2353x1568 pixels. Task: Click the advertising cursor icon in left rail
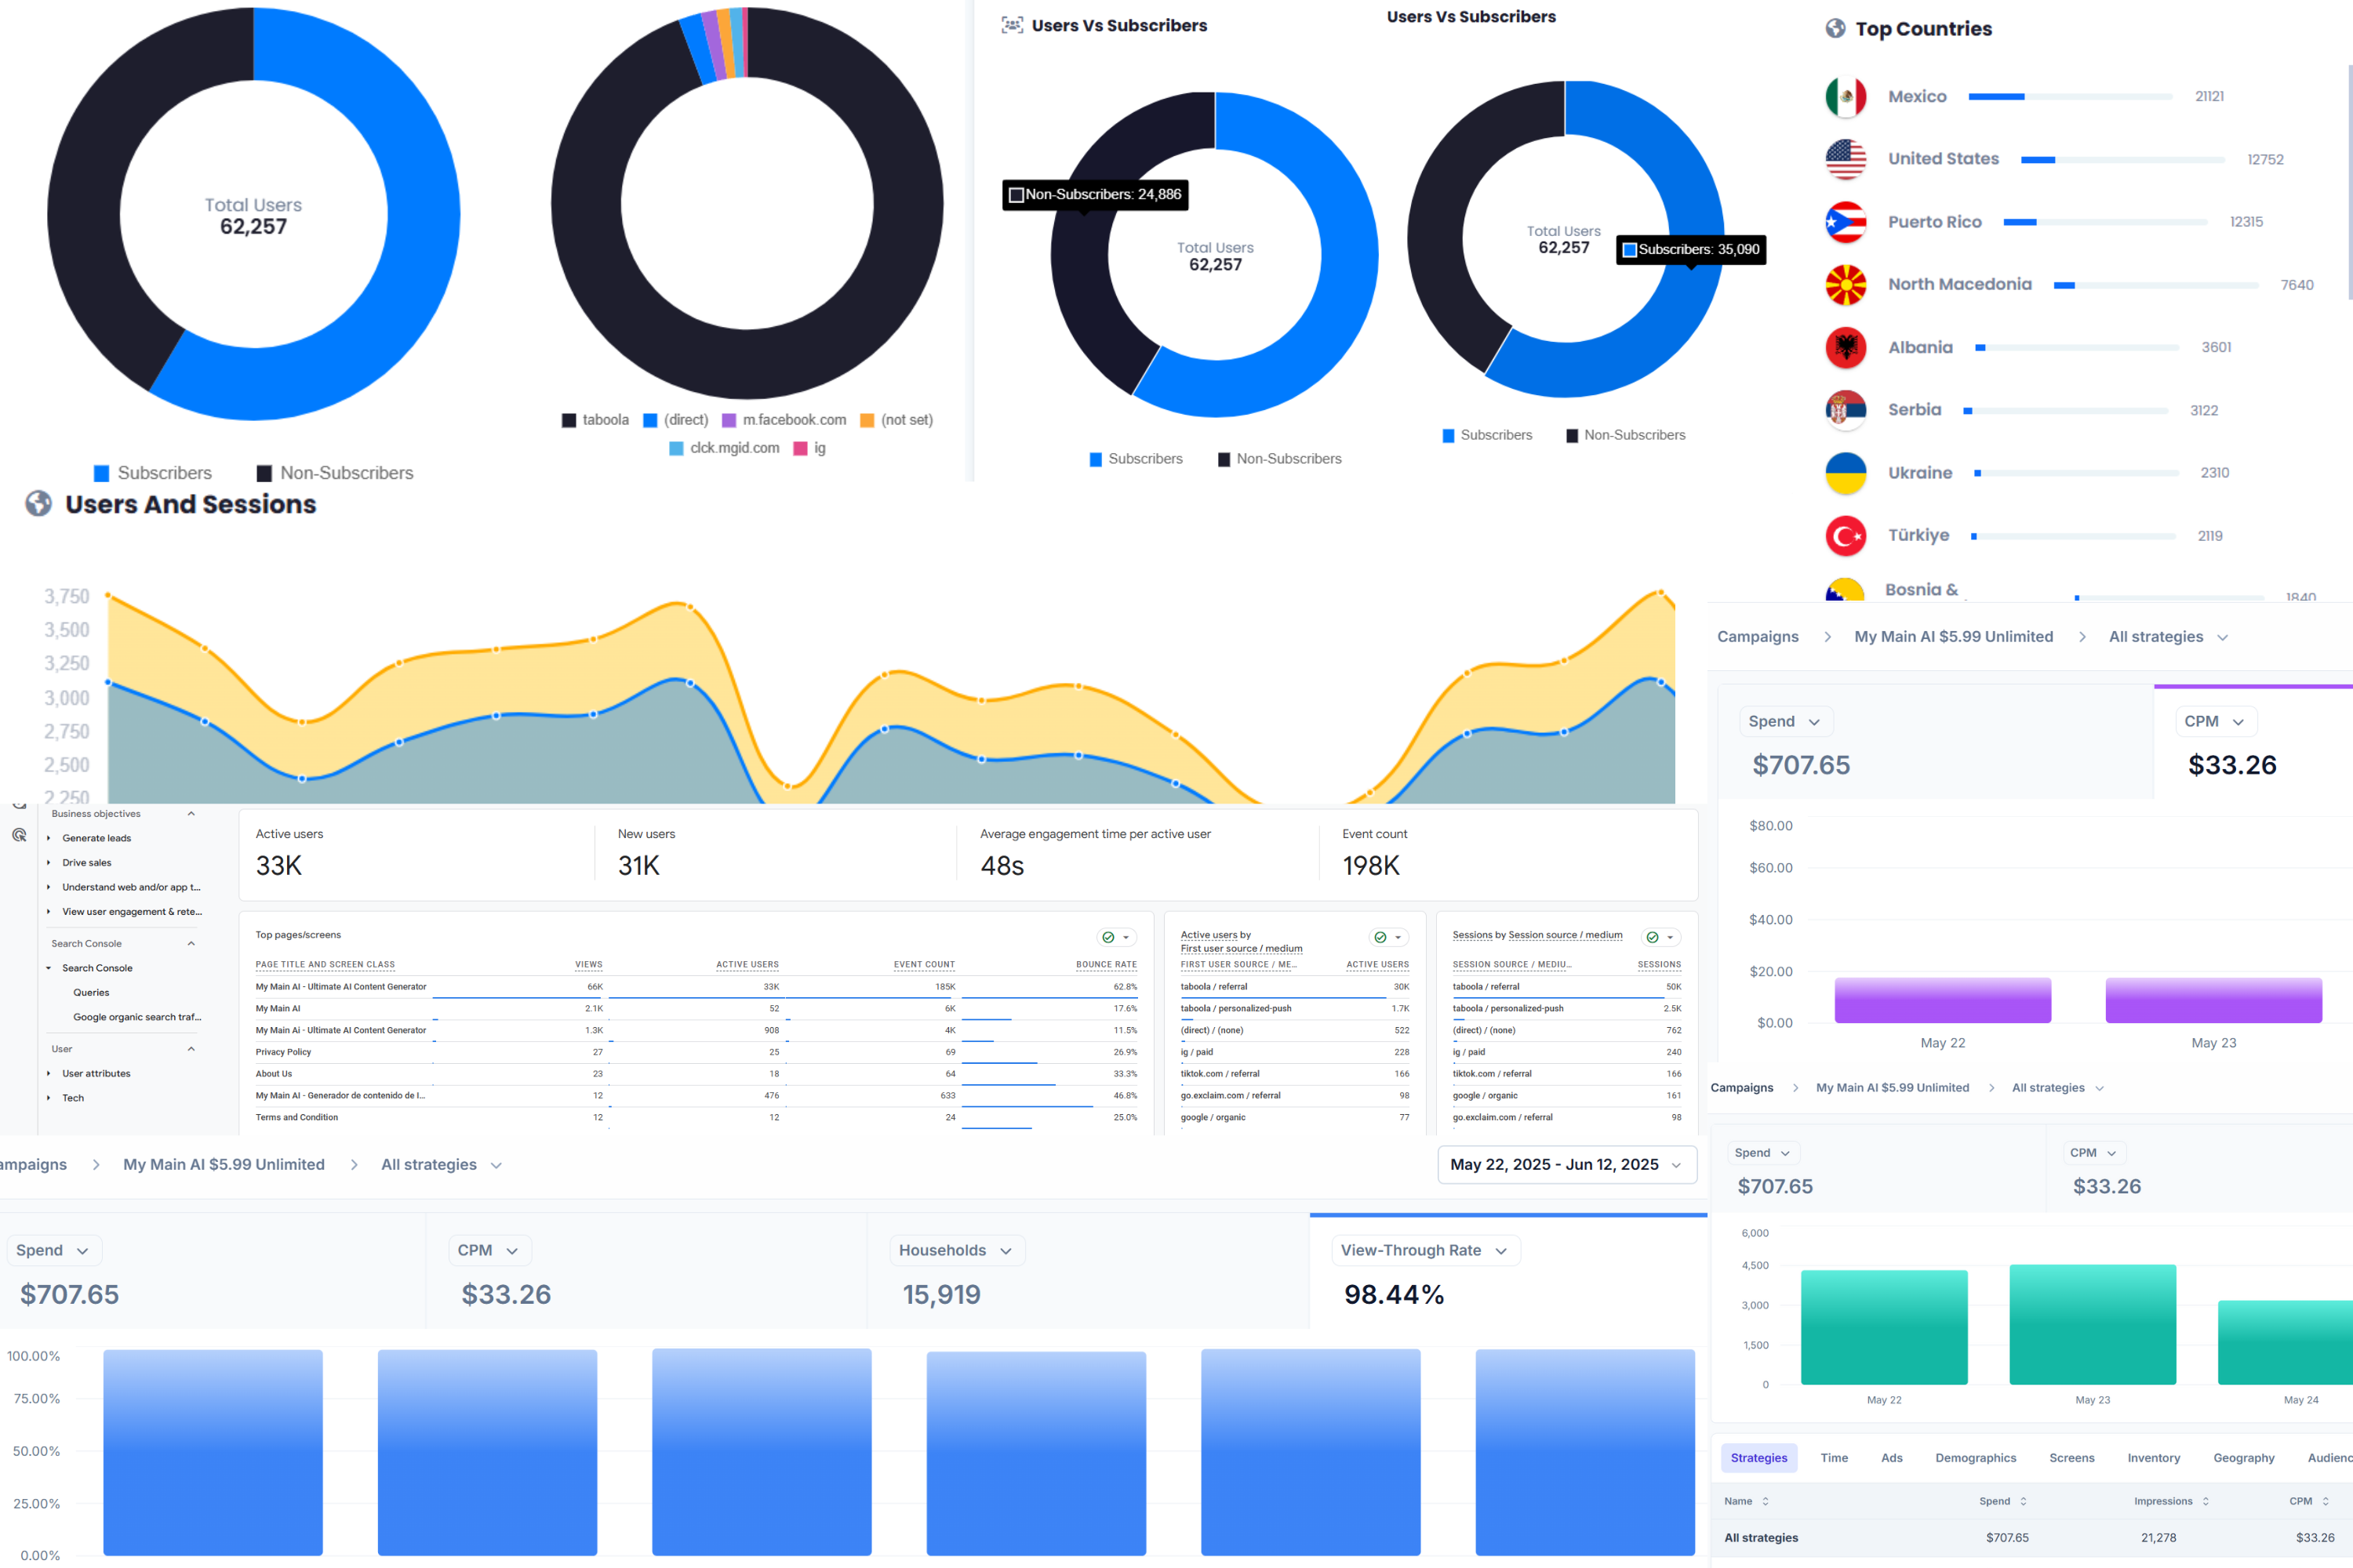19,835
